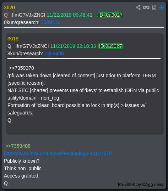Open quoted post number 3619
The image size is (168, 191).
click(x=13, y=39)
